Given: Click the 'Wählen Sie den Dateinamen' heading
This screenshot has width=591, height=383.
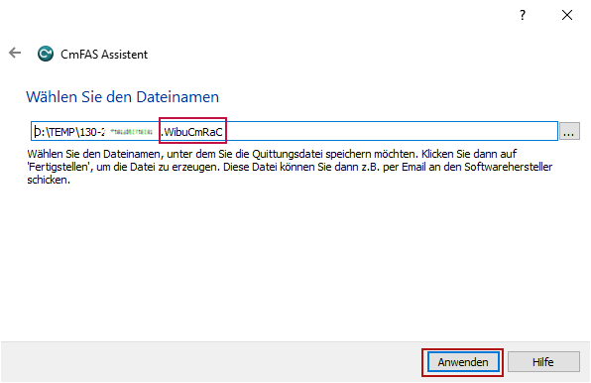Looking at the screenshot, I should (123, 97).
